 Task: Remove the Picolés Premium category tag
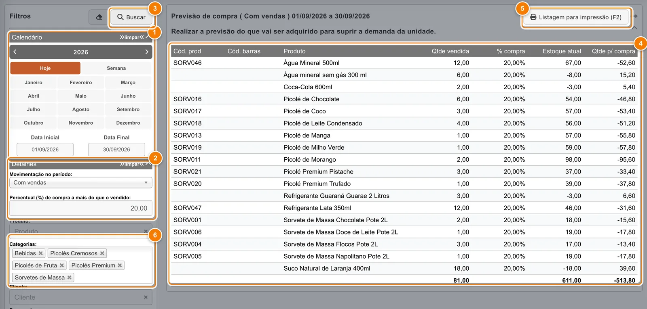[x=120, y=265]
